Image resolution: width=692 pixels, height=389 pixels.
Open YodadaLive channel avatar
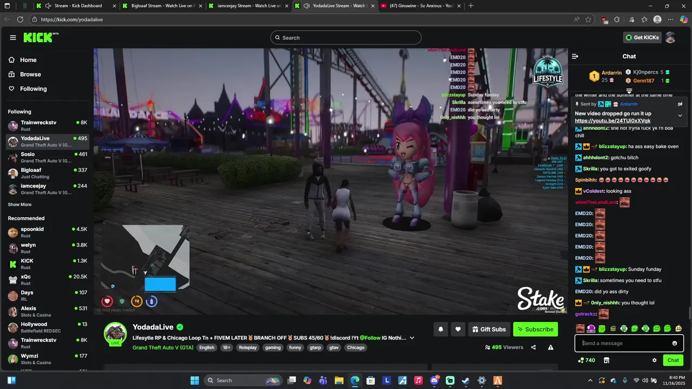(x=115, y=334)
